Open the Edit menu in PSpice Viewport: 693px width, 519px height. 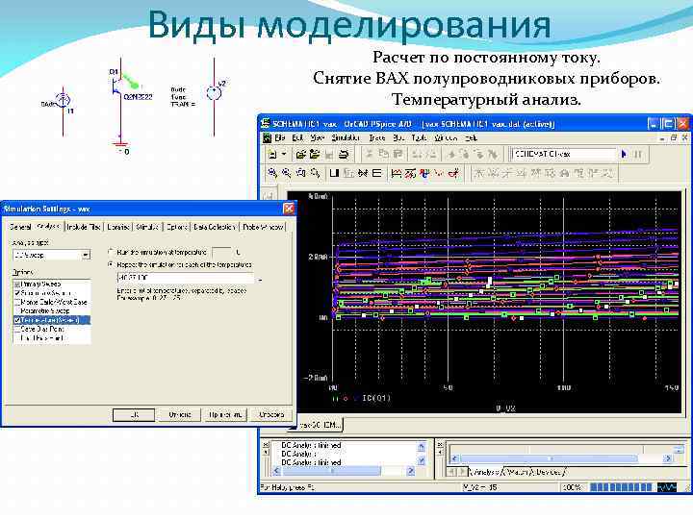tap(297, 138)
